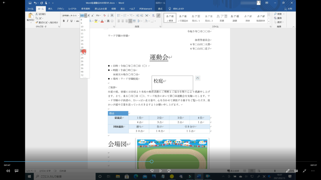Click the bullet list icon
Screen dimensions: 321x180
pyautogui.click(x=119, y=15)
